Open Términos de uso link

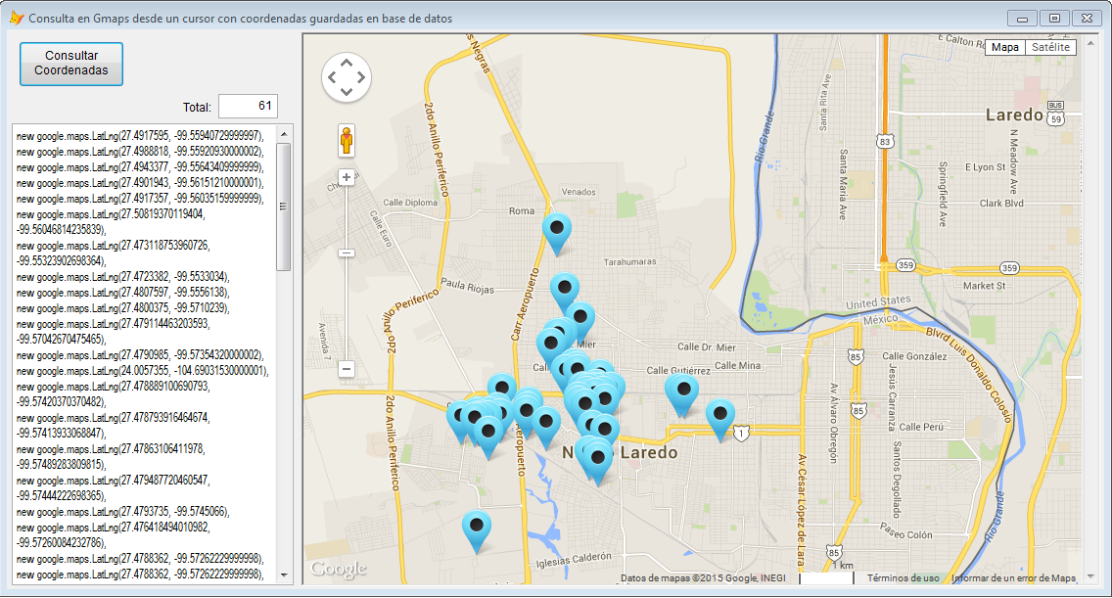point(903,578)
